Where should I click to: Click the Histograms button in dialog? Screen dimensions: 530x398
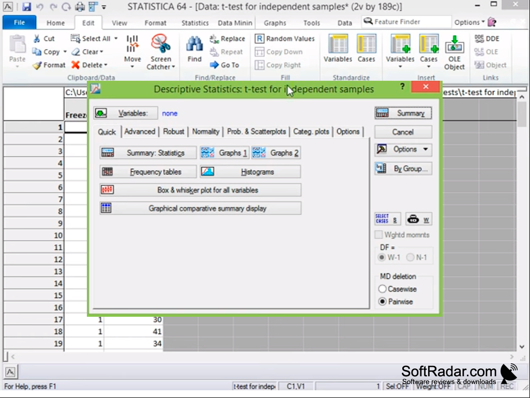coord(250,172)
